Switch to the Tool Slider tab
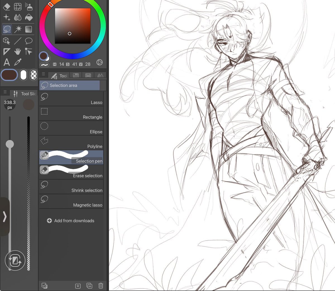The width and height of the screenshot is (335, 291). tap(25, 94)
